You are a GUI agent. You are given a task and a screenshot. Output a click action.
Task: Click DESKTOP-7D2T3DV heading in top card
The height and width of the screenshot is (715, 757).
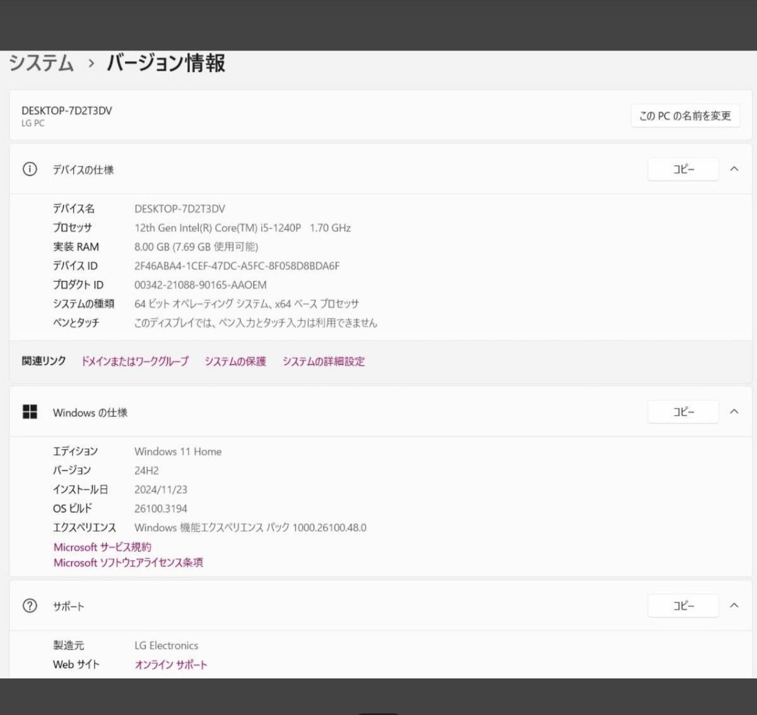67,110
